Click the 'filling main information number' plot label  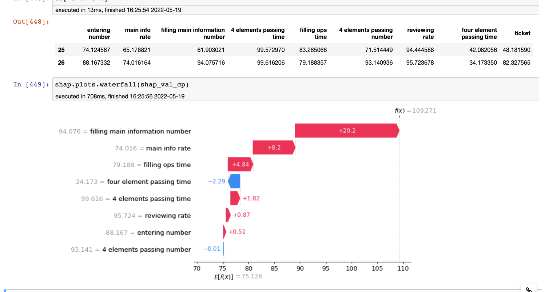[140, 131]
